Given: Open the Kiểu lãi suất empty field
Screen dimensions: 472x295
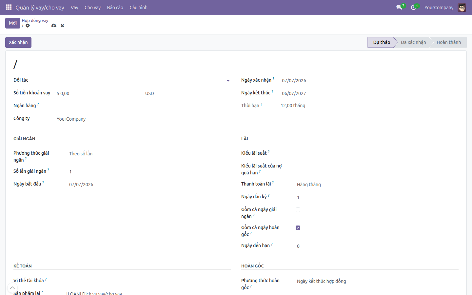Looking at the screenshot, I should coord(377,153).
